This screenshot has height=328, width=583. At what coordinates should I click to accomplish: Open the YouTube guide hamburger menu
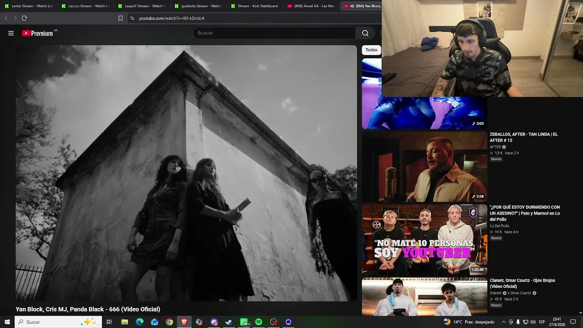11,33
